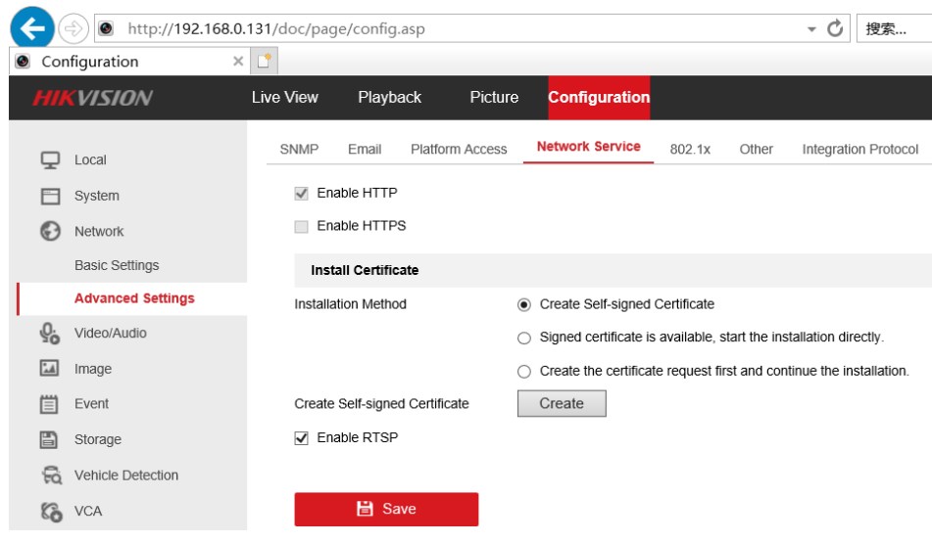The width and height of the screenshot is (932, 542).
Task: Click the Local monitor icon in sidebar
Action: [x=50, y=159]
